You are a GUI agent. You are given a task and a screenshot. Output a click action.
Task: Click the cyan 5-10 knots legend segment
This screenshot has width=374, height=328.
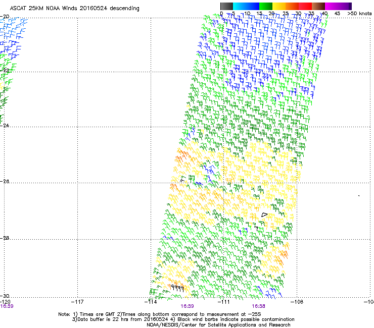(x=240, y=6)
